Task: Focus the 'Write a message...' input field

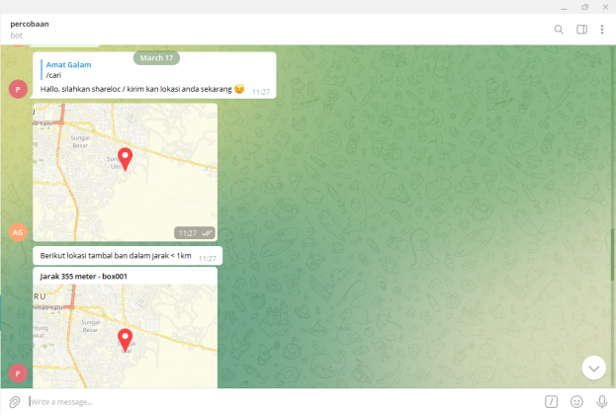Action: click(277, 401)
